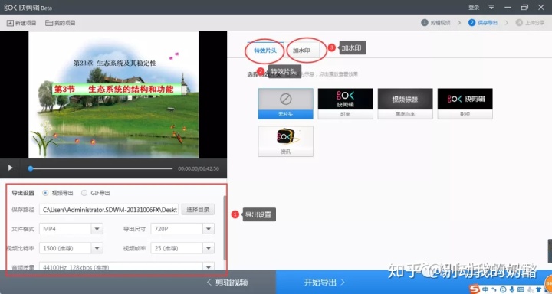Click the Sogou input method S icon

click(x=475, y=289)
